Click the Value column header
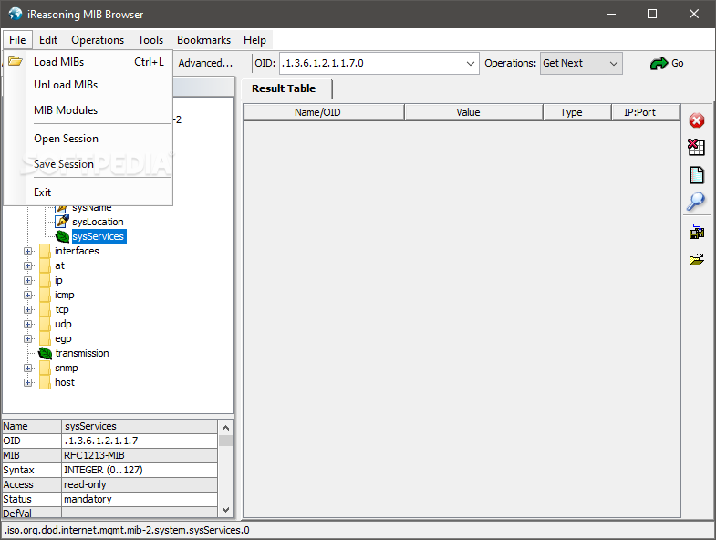The height and width of the screenshot is (540, 716). pyautogui.click(x=473, y=112)
